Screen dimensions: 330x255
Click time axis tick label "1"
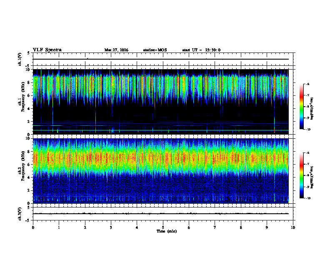tap(59, 227)
